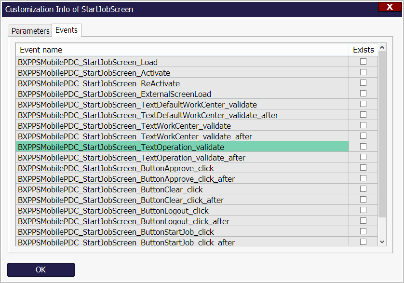
Task: Click the scrollbar down arrow in event list
Action: [x=382, y=242]
